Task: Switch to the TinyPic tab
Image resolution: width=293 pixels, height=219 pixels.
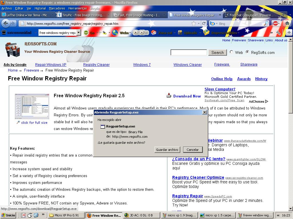Action: click(83, 15)
